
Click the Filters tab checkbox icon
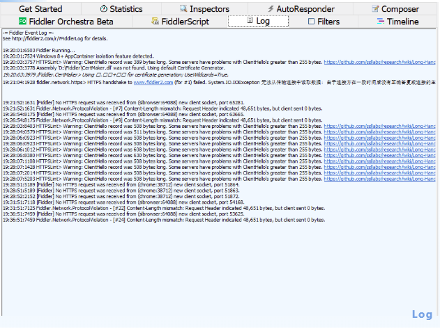click(312, 22)
